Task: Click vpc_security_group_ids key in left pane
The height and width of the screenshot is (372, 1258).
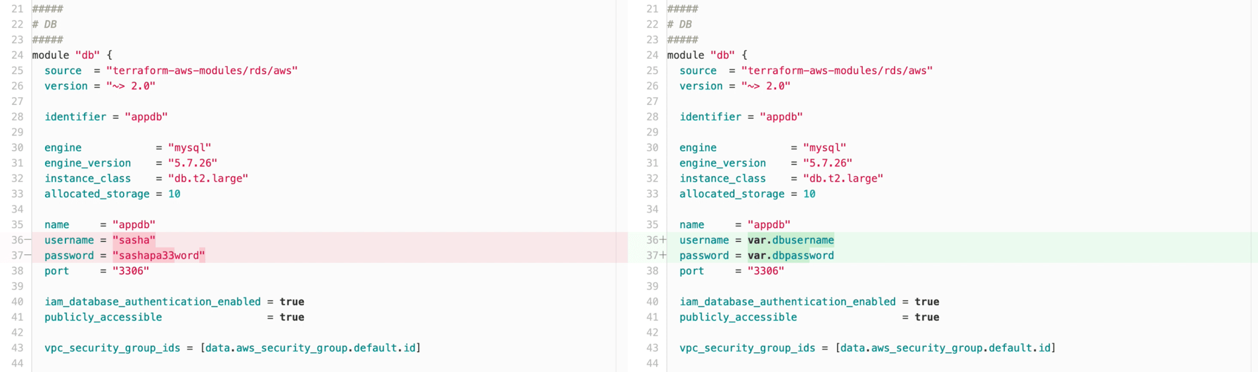Action: click(113, 348)
